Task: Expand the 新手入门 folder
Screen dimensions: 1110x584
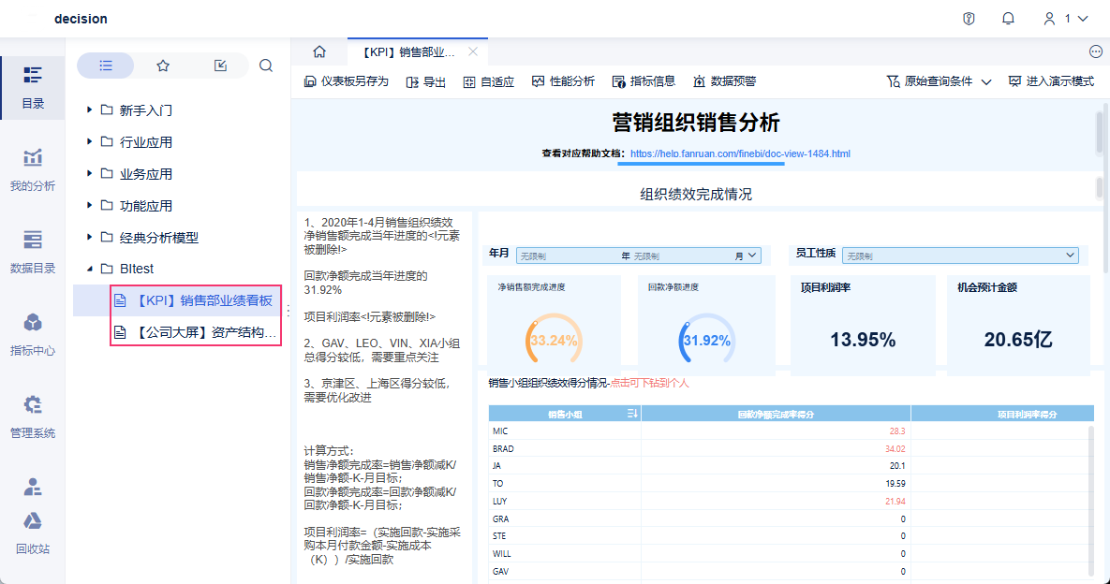Action: 89,109
